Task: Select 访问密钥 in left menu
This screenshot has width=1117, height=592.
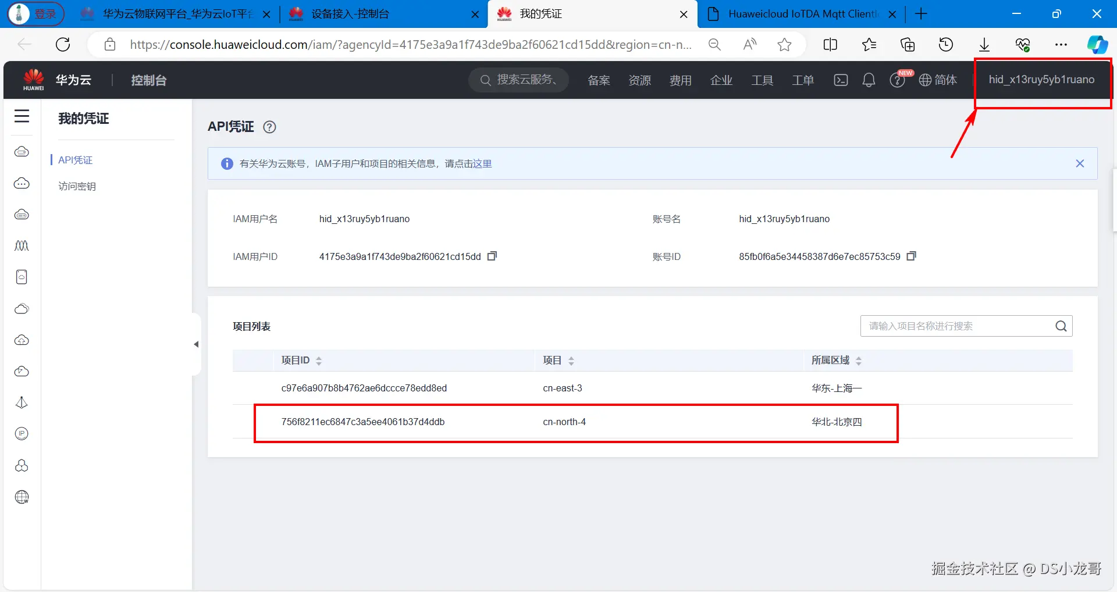Action: click(77, 186)
